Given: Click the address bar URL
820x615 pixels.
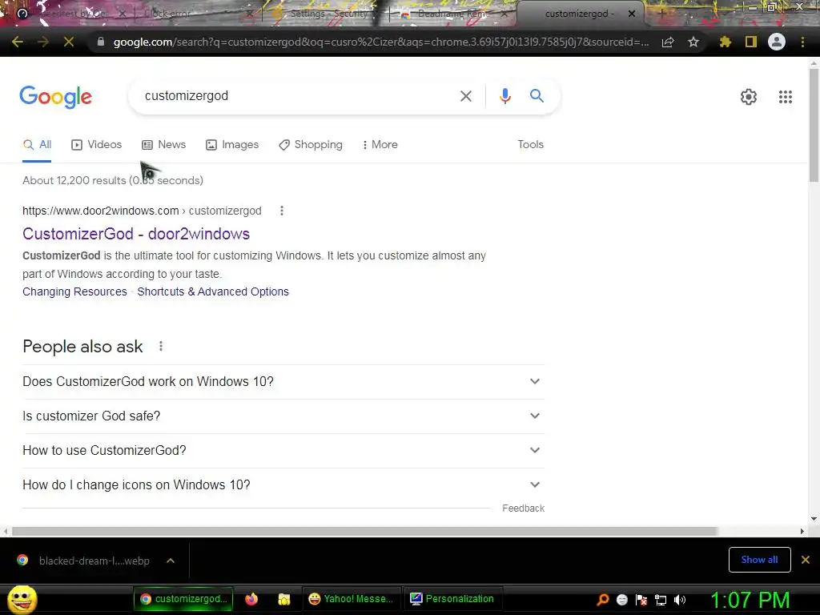Looking at the screenshot, I should point(380,42).
